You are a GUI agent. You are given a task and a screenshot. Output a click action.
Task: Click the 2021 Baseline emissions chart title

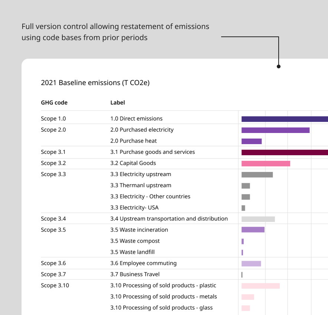[x=95, y=83]
